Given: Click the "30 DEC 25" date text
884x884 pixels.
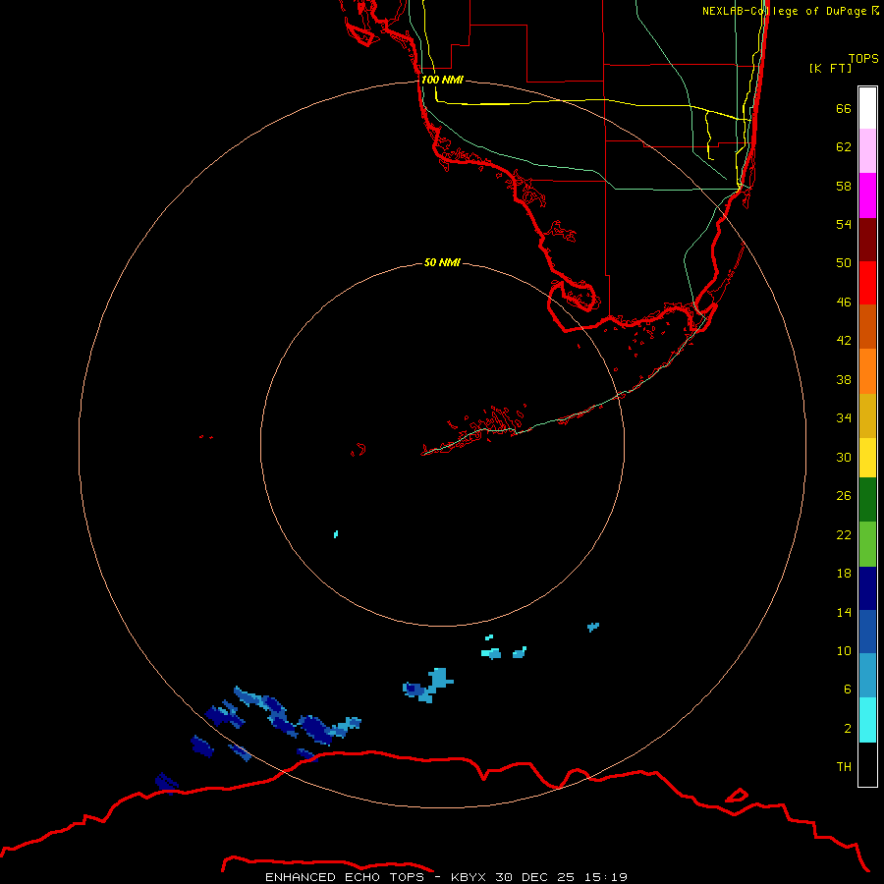Looking at the screenshot, I should click(x=534, y=877).
